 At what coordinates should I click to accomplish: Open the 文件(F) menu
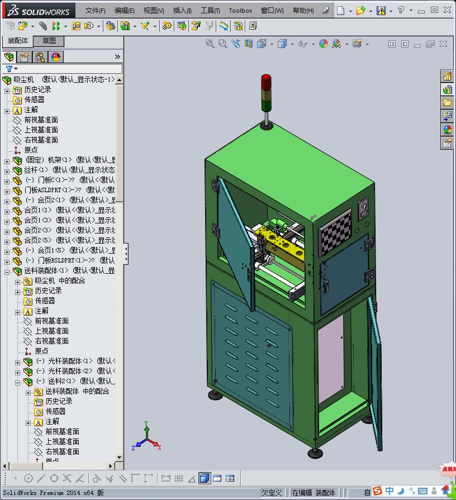coord(96,11)
